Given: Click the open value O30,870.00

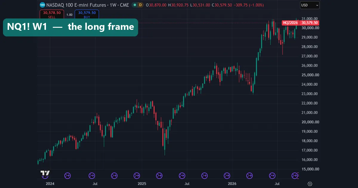Looking at the screenshot, I should (x=155, y=5).
